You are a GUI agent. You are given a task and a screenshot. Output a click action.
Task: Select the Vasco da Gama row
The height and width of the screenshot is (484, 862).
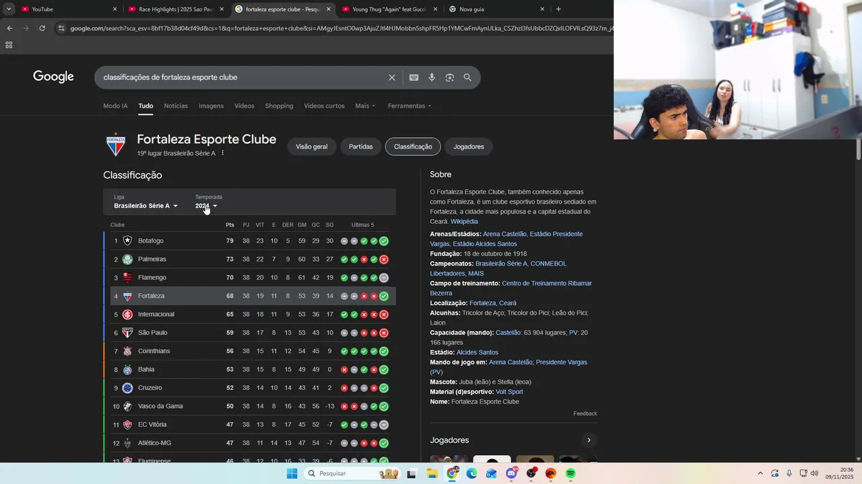[x=250, y=406]
